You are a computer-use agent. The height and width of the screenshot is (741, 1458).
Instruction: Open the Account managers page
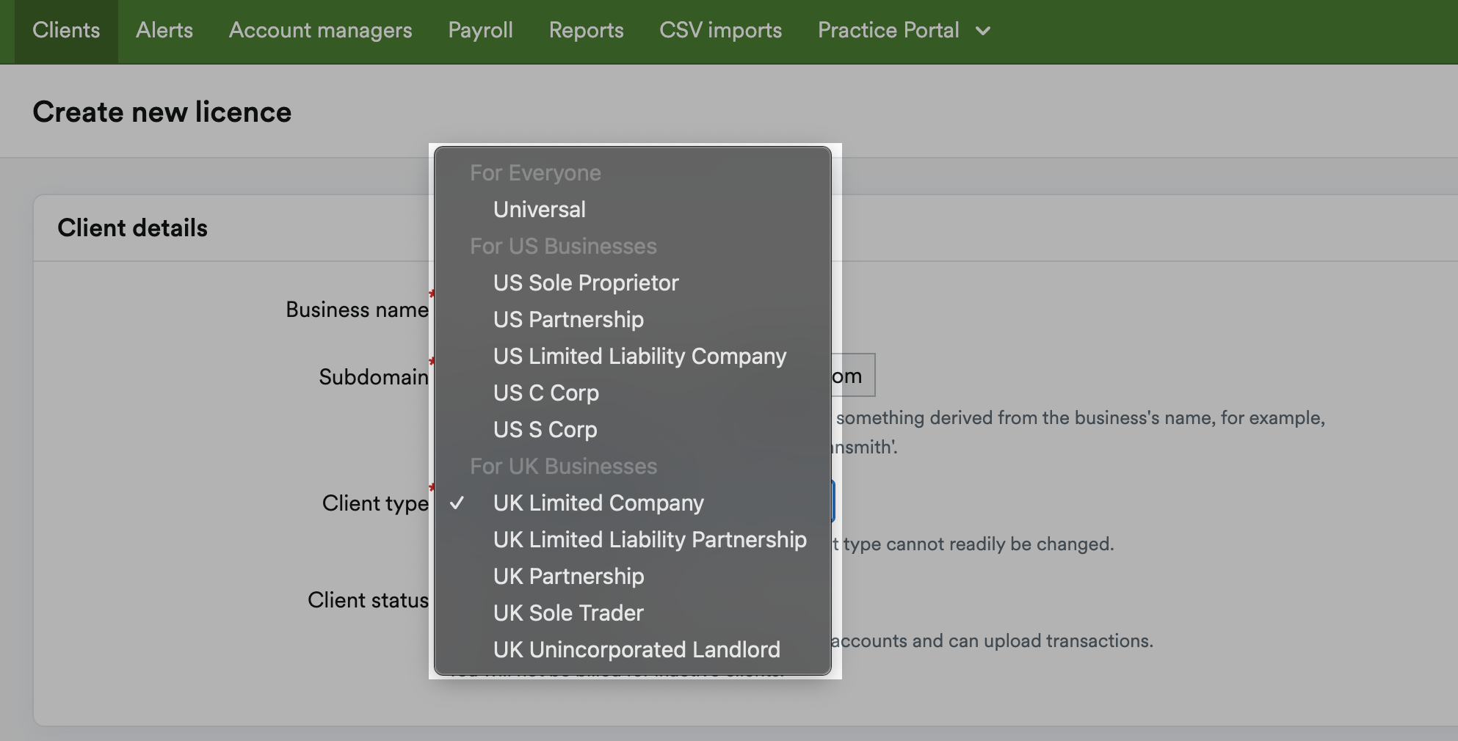pyautogui.click(x=320, y=30)
